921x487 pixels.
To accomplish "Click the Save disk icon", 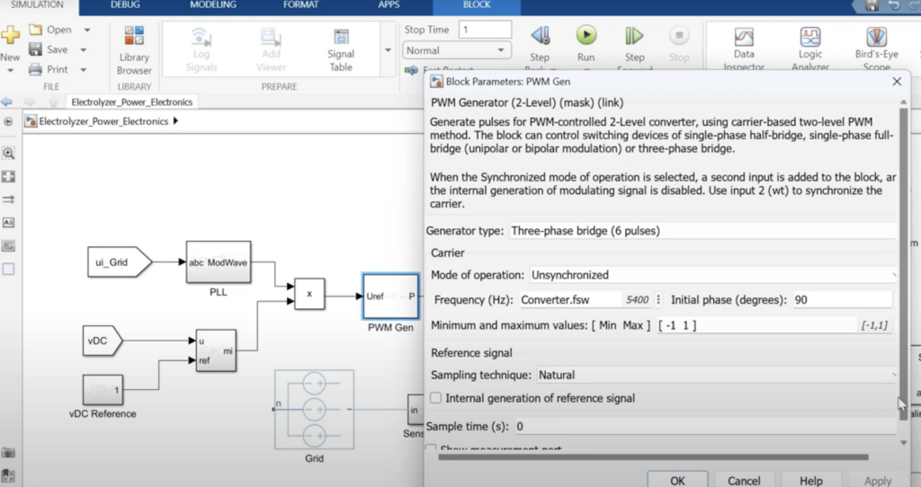I will pyautogui.click(x=36, y=49).
